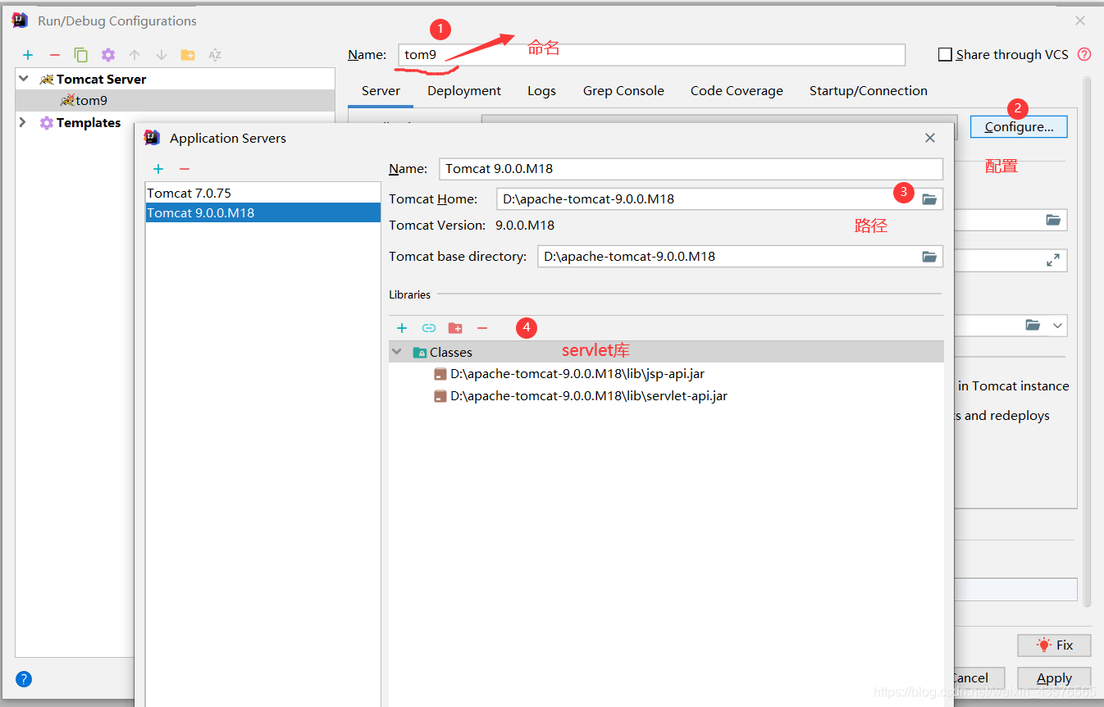Screen dimensions: 1104x707
Task: Create new configuration folder icon
Action: (188, 55)
